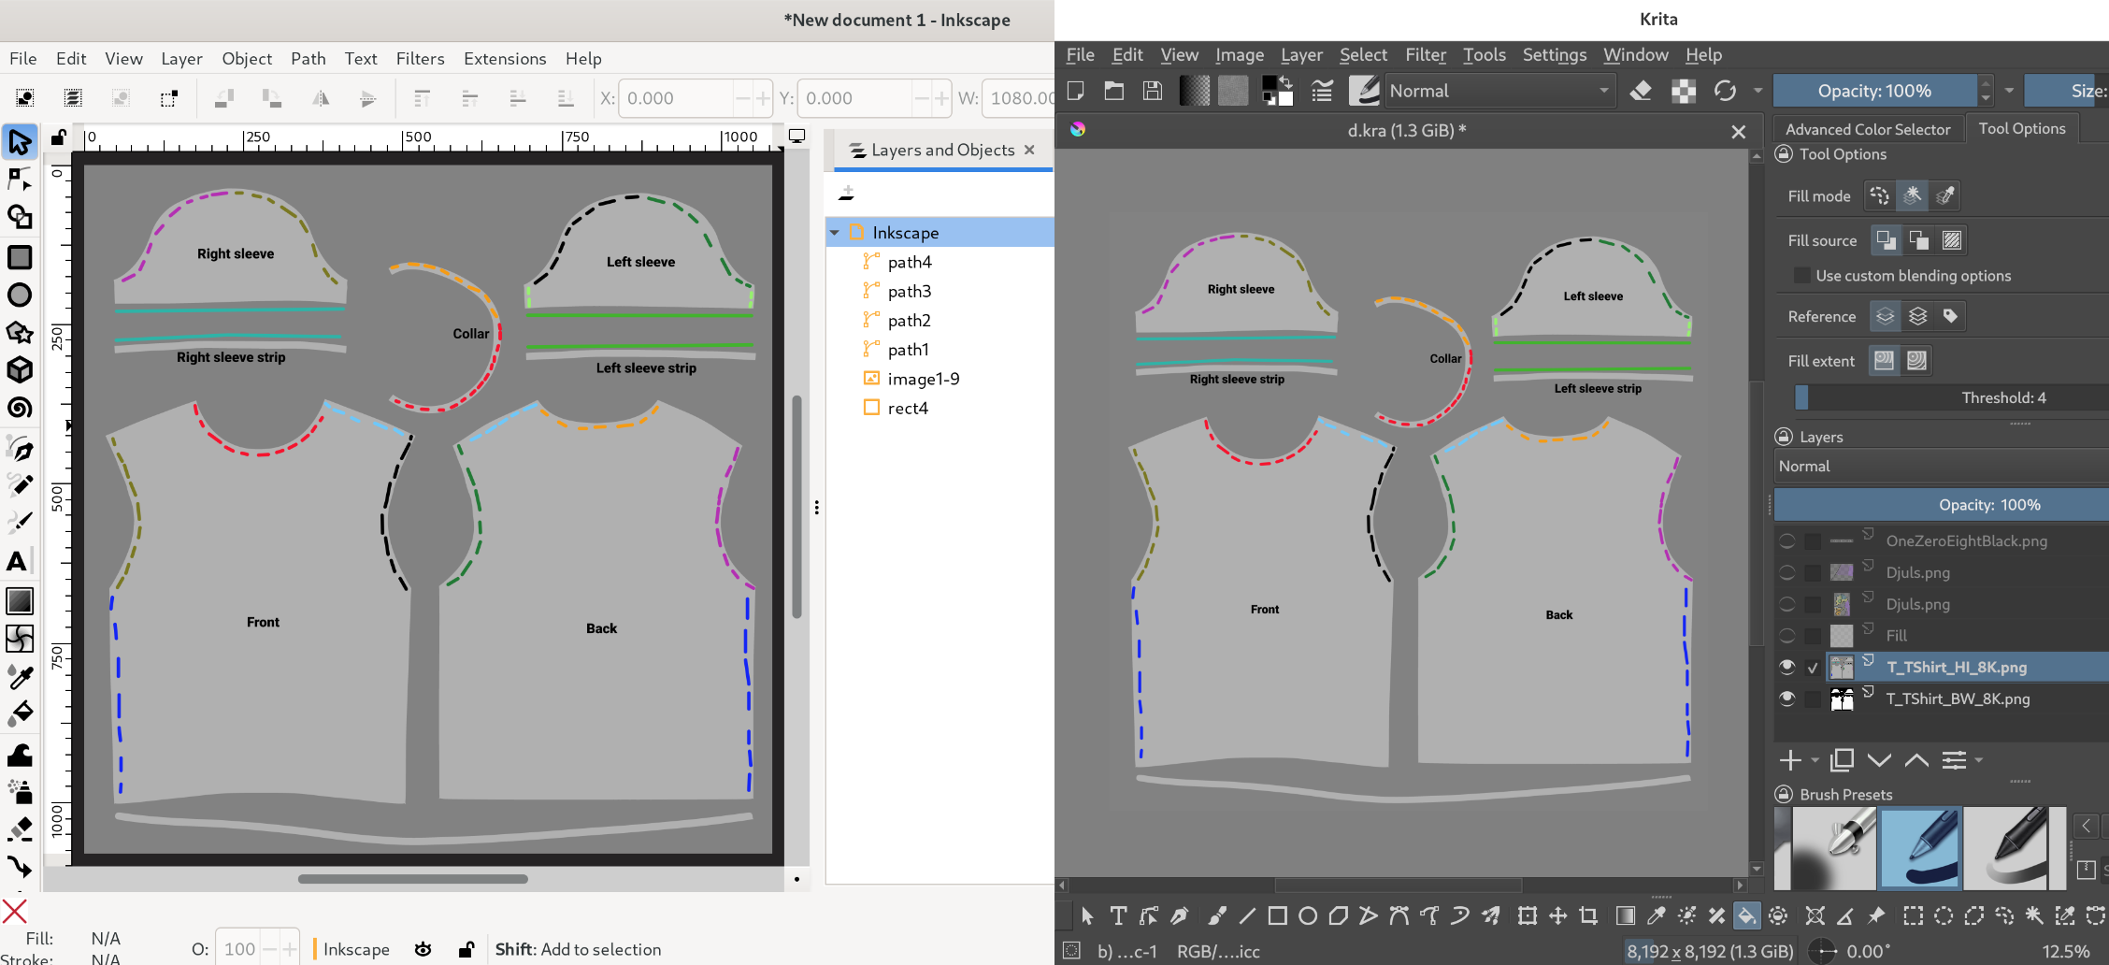The image size is (2109, 965).
Task: Hide the T_TShirt_BW_8K.png layer
Action: coord(1786,699)
